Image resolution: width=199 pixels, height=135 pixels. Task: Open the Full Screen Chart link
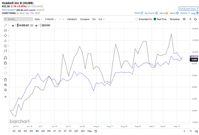click(x=189, y=9)
